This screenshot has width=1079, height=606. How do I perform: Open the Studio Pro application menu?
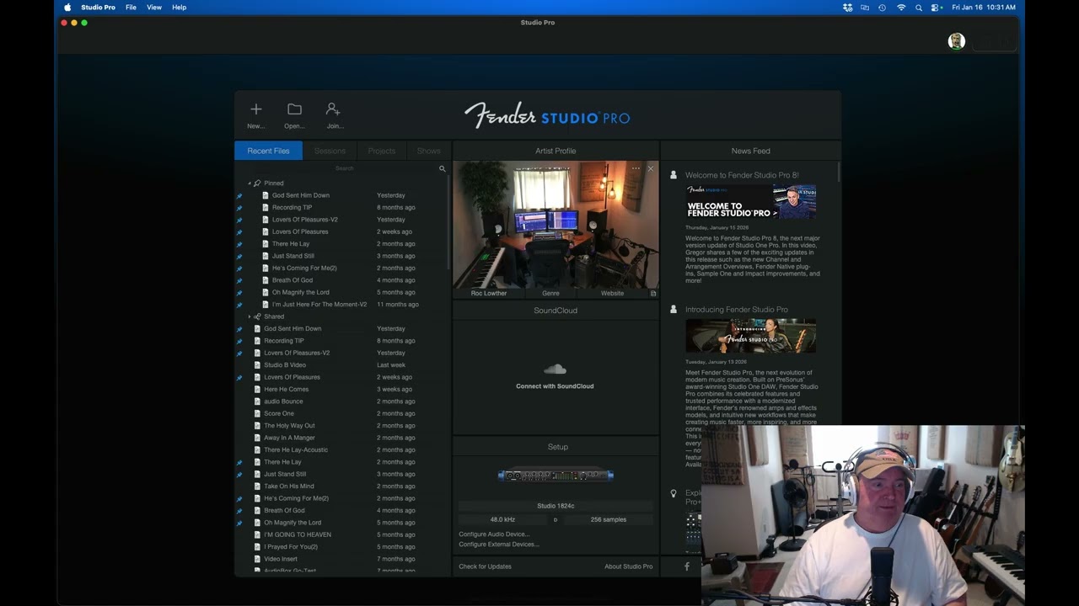(x=98, y=8)
